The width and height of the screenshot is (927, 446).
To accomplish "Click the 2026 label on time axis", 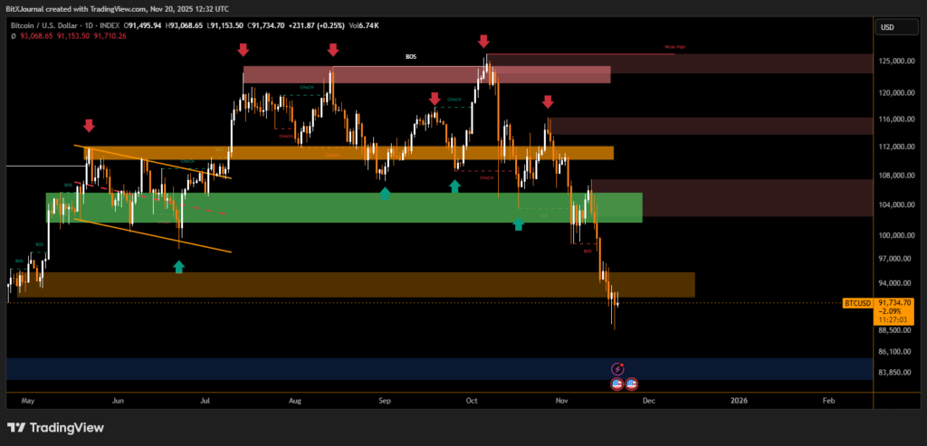I will pos(739,399).
